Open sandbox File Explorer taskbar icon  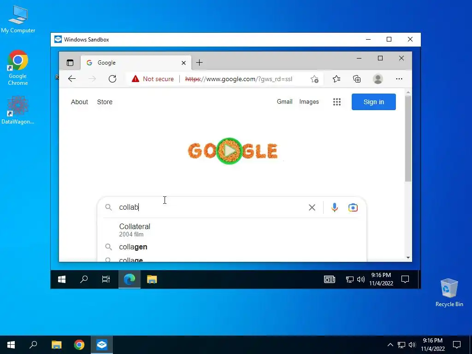(152, 279)
